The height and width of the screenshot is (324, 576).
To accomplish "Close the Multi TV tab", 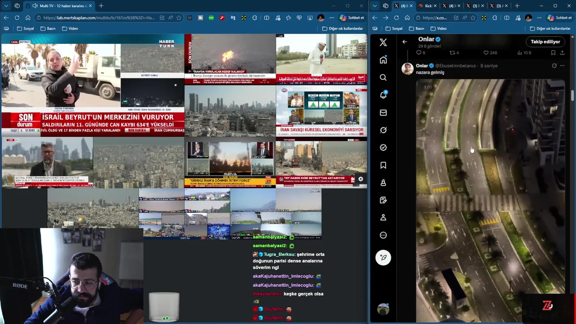I will point(90,6).
